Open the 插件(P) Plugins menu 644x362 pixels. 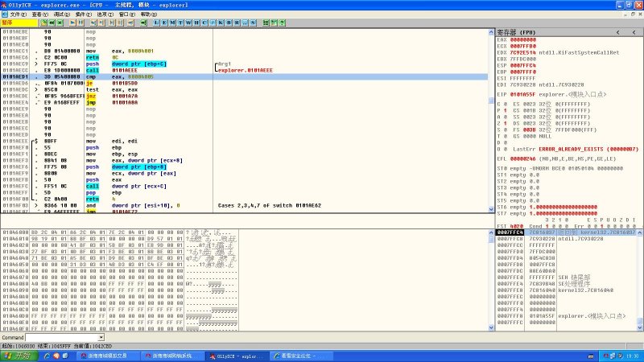84,14
